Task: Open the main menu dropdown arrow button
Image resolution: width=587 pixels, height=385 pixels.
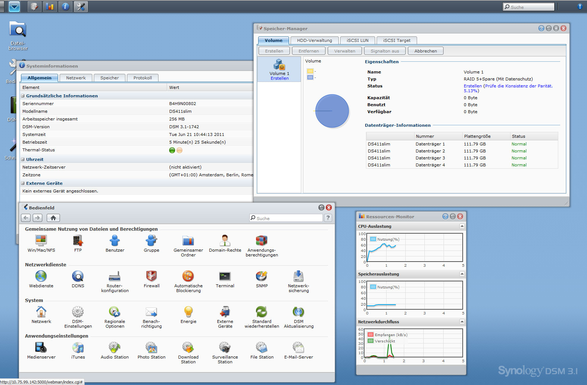Action: (x=14, y=7)
